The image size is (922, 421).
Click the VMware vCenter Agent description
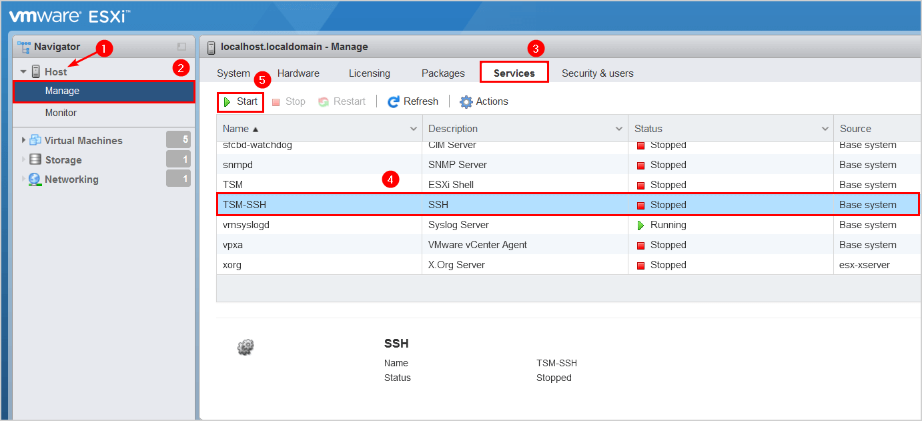point(478,245)
